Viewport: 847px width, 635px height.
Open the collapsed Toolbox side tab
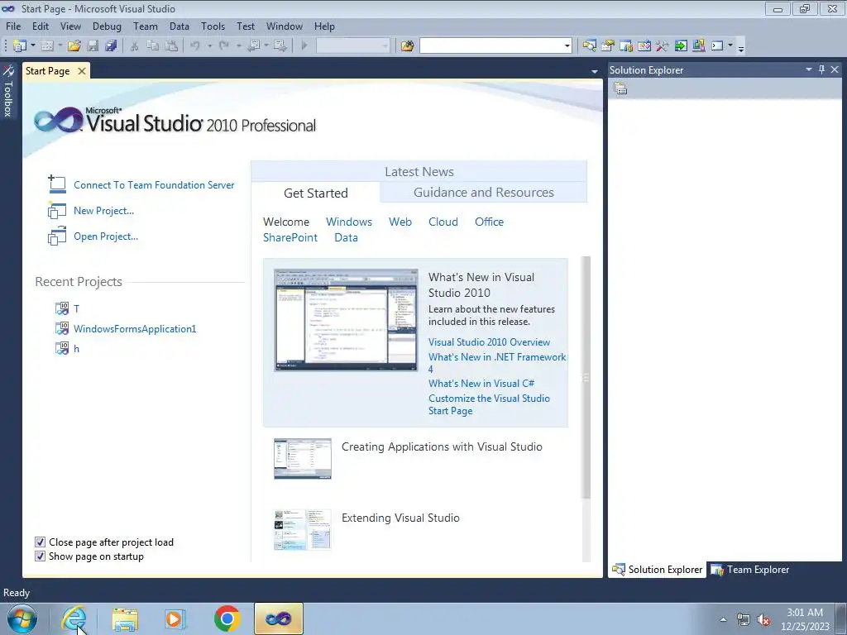[8, 91]
